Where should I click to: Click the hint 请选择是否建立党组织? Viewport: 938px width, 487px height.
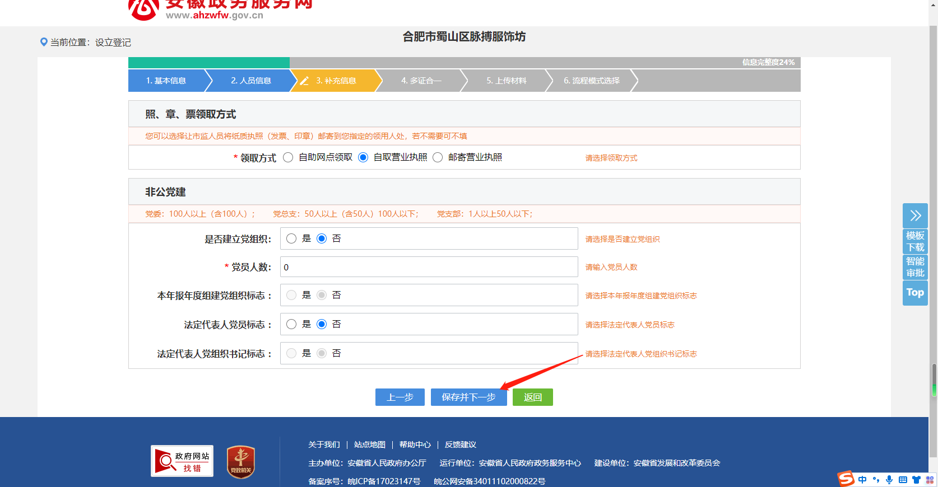(x=623, y=239)
